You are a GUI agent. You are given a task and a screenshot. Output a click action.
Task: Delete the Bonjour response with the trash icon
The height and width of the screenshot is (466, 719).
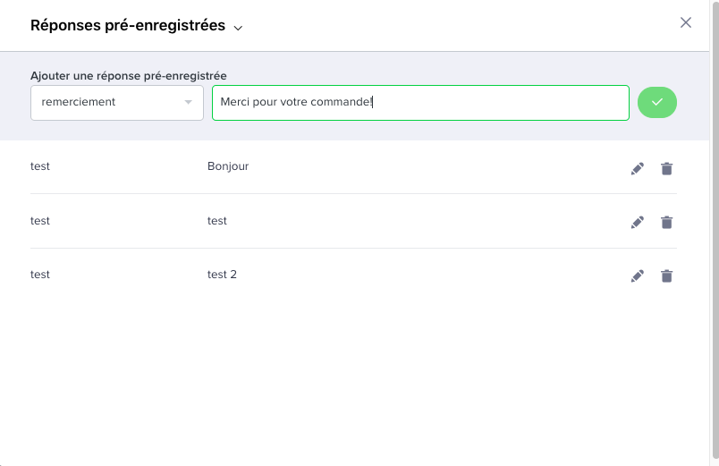click(667, 168)
